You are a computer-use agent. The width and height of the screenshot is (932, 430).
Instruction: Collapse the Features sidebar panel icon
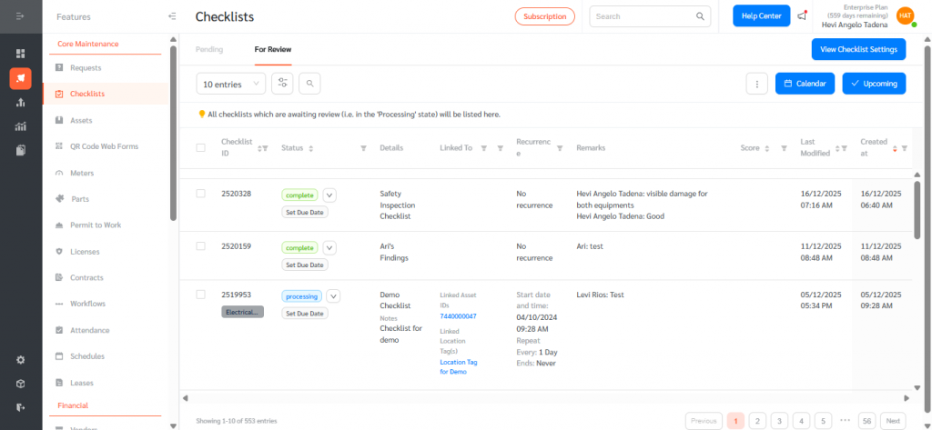(x=172, y=16)
